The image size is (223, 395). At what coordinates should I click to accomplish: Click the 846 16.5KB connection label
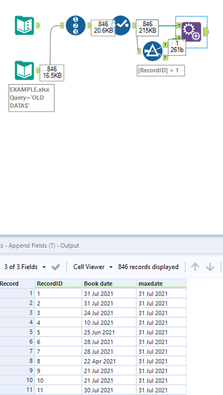(52, 73)
